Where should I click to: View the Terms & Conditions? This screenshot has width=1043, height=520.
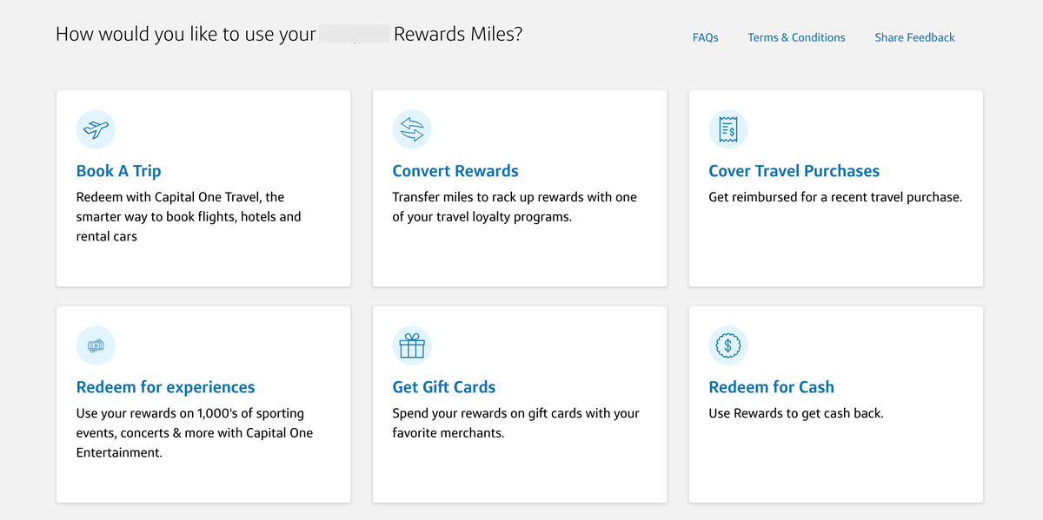[796, 37]
